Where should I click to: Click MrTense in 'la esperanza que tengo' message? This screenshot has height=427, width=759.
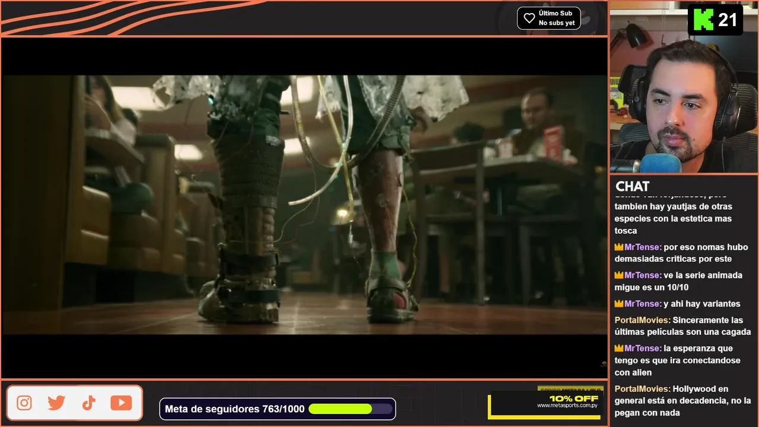[x=643, y=348]
